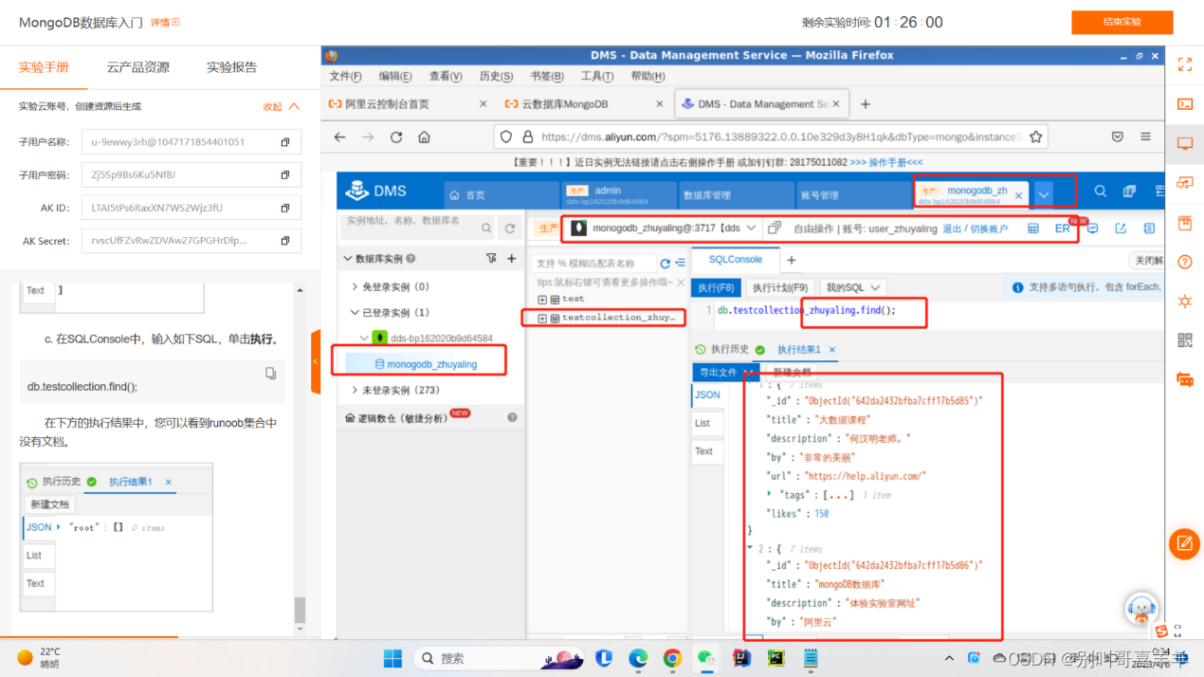
Task: Open the table view grid icon
Action: (x=1033, y=229)
